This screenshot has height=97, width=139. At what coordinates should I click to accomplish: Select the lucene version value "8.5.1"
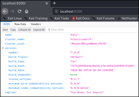click(75, 79)
